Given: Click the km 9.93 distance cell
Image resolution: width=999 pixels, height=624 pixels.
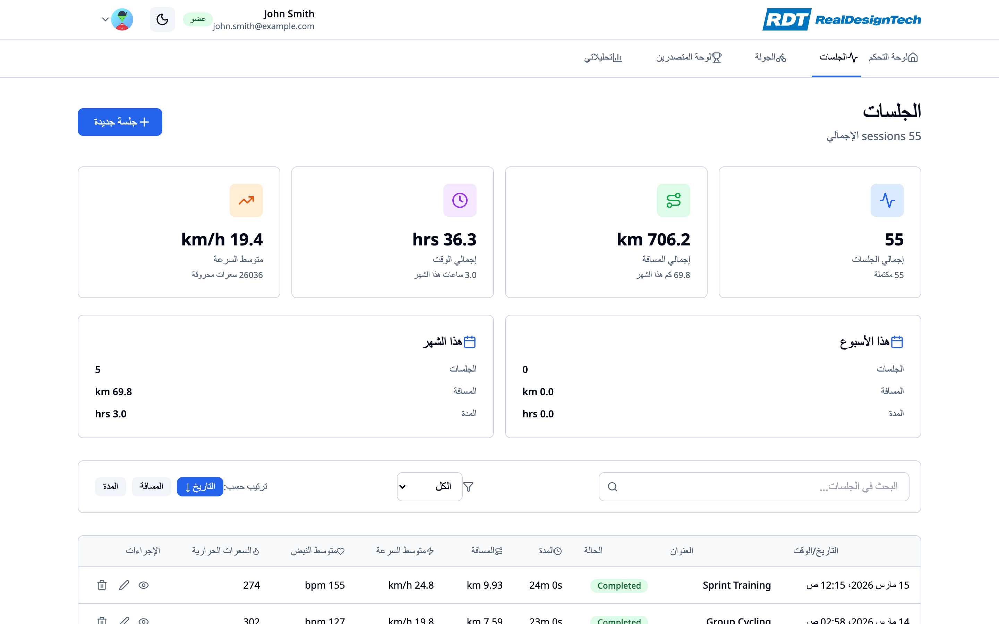Looking at the screenshot, I should (485, 585).
